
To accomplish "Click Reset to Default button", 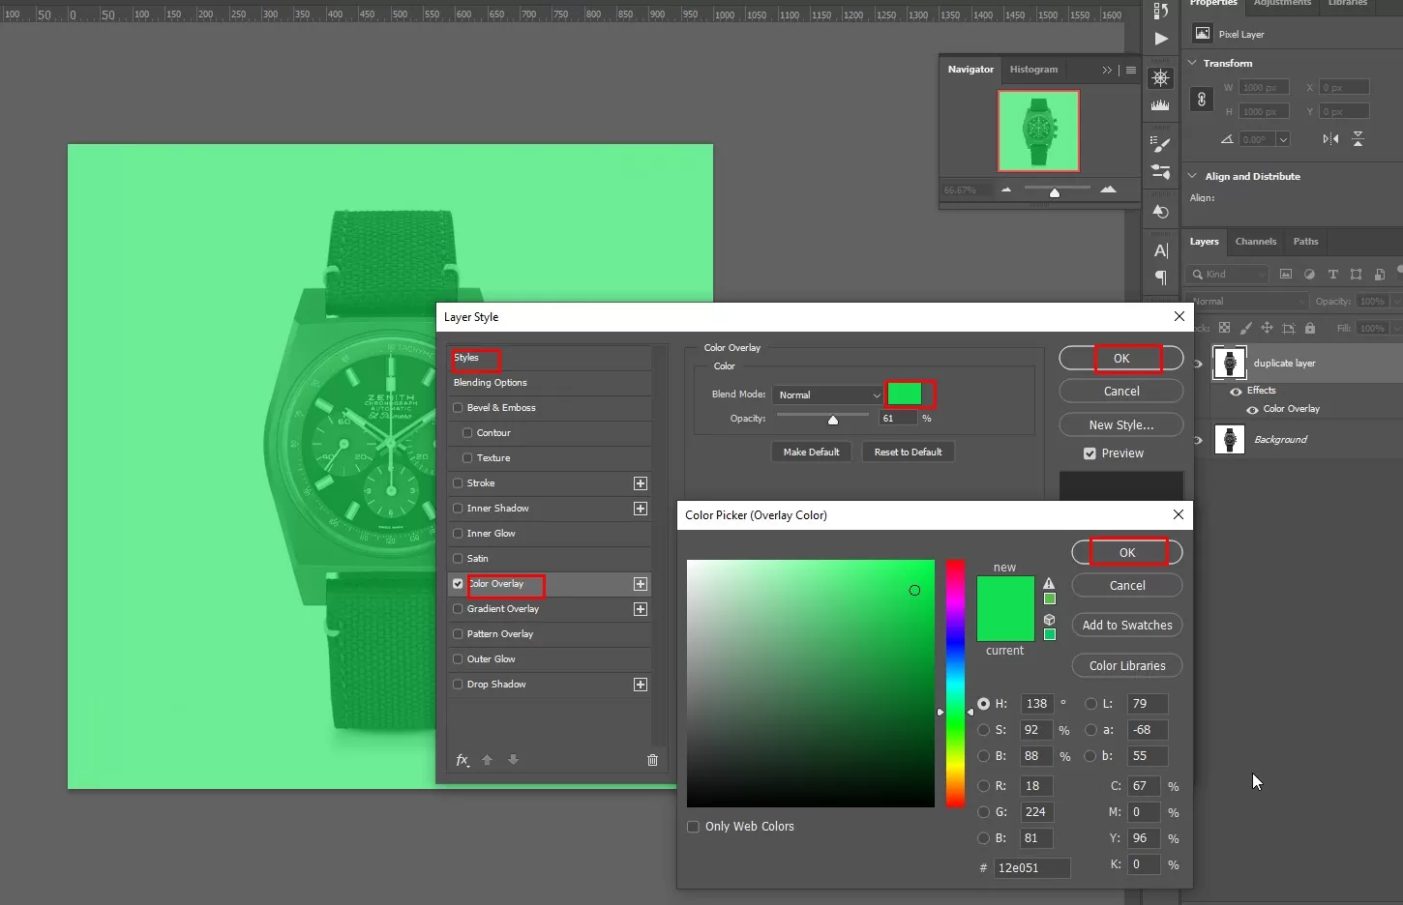I will (x=908, y=452).
